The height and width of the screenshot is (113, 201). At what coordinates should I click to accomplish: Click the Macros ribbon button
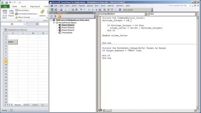11,13
